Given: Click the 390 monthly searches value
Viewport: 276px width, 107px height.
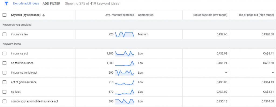Looking at the screenshot, I should [111, 101].
